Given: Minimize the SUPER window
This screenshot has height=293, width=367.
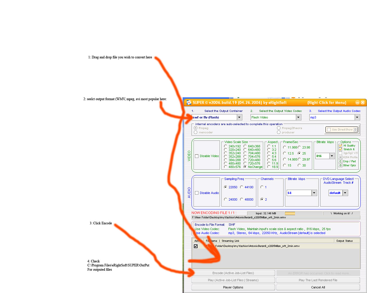Looking at the screenshot, I should pos(358,102).
